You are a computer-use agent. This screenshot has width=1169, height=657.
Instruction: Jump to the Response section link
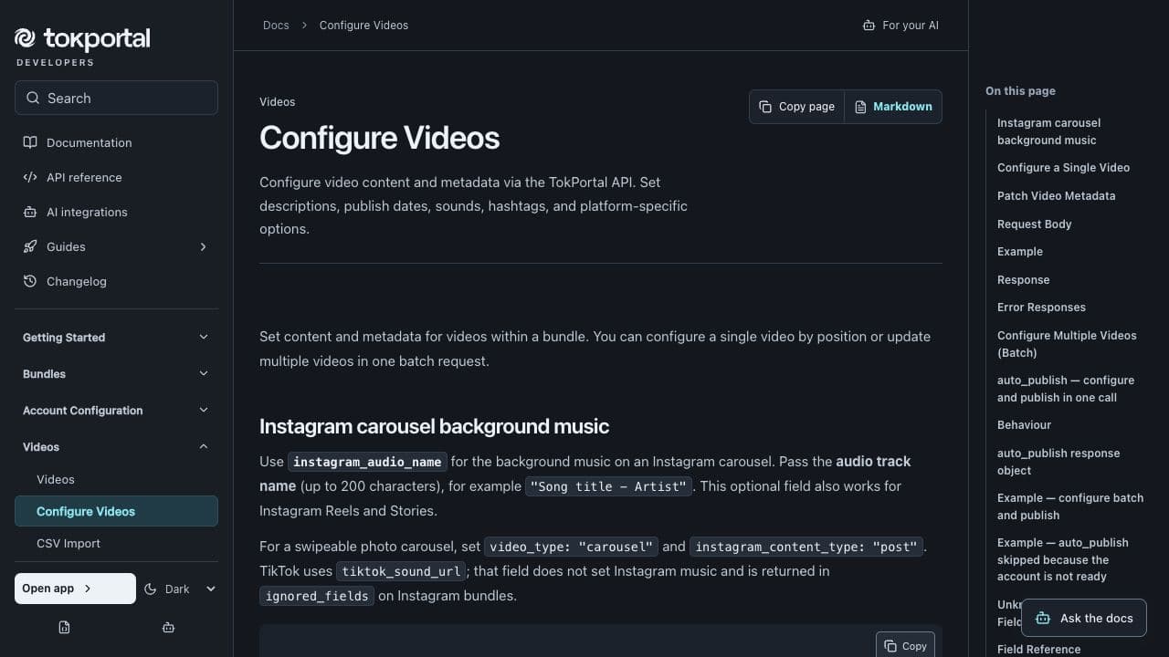[x=1023, y=280]
